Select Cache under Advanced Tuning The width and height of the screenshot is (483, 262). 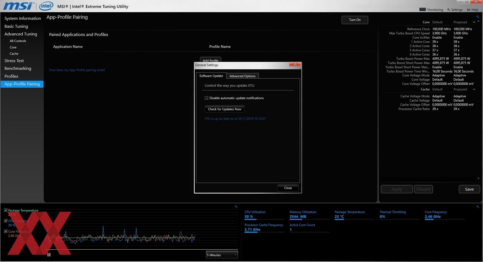(x=14, y=54)
